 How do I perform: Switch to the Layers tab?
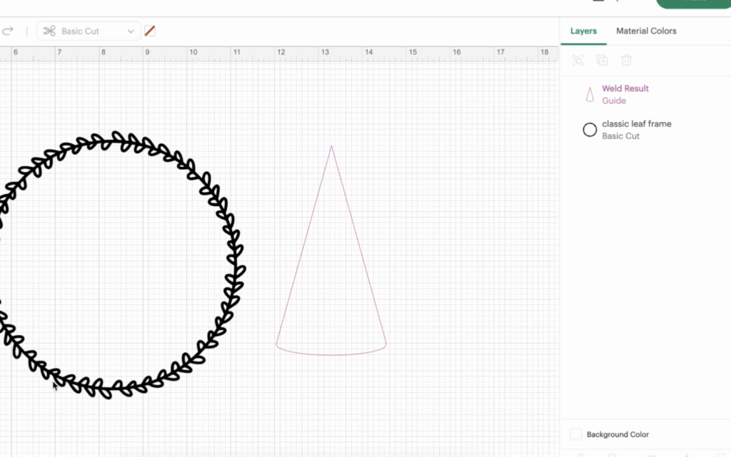tap(583, 31)
